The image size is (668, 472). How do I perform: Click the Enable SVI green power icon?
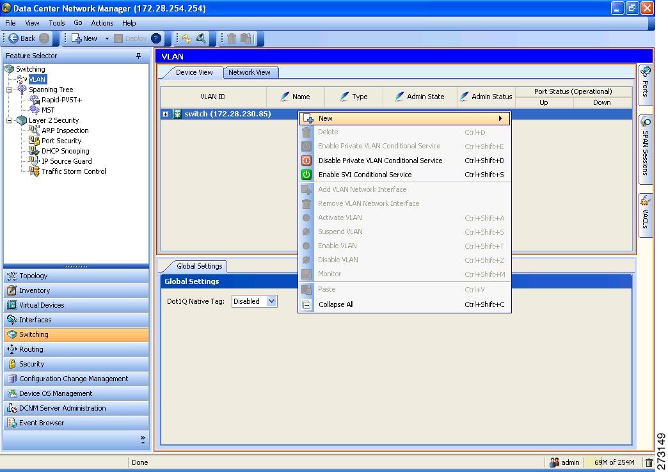306,175
